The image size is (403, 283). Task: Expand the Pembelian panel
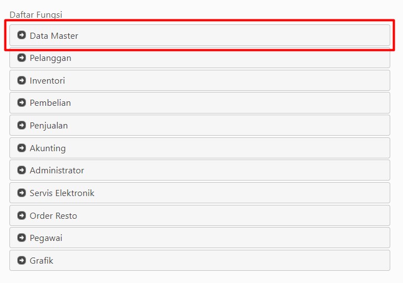pyautogui.click(x=200, y=102)
